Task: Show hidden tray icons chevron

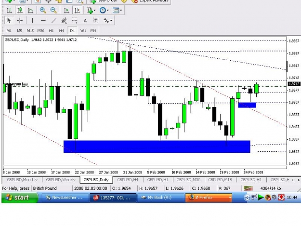Action: tap(247, 197)
